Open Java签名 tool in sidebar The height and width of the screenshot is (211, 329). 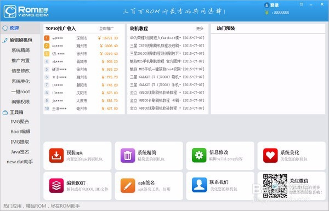20,152
